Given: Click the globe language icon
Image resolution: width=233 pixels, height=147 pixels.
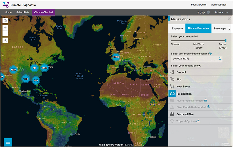Looking at the screenshot, I should pyautogui.click(x=208, y=12).
